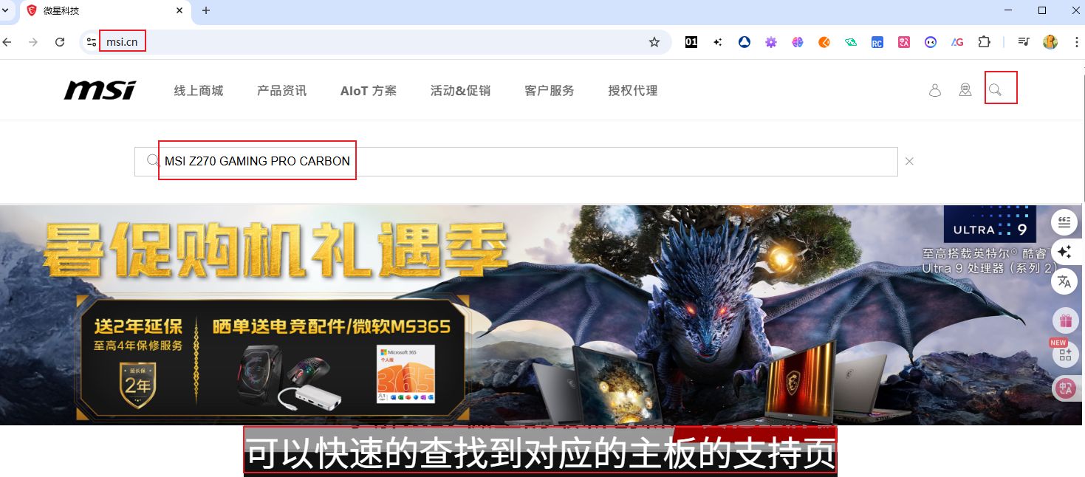1085x477 pixels.
Task: Open the black 01 extension icon
Action: 691,42
